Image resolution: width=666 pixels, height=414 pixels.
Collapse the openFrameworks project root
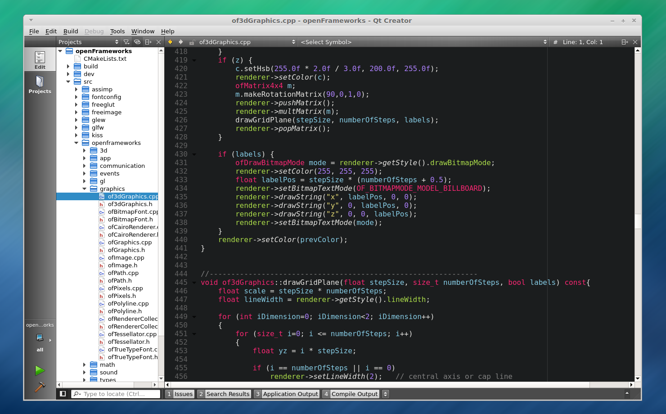[60, 51]
